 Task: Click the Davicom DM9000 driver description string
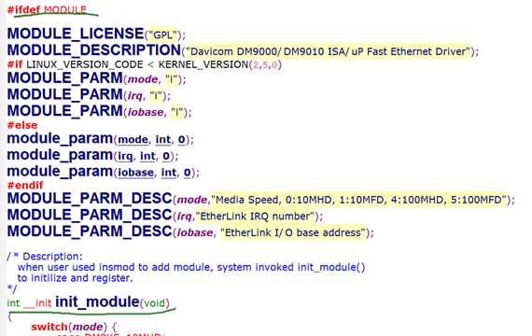tap(329, 51)
